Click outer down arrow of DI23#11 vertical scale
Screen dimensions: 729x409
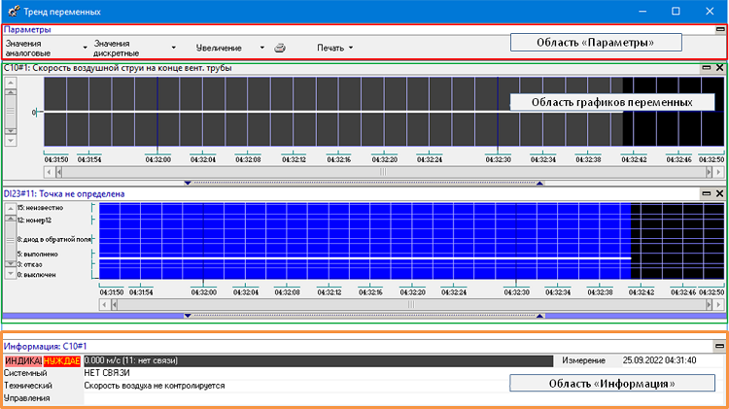click(x=11, y=273)
